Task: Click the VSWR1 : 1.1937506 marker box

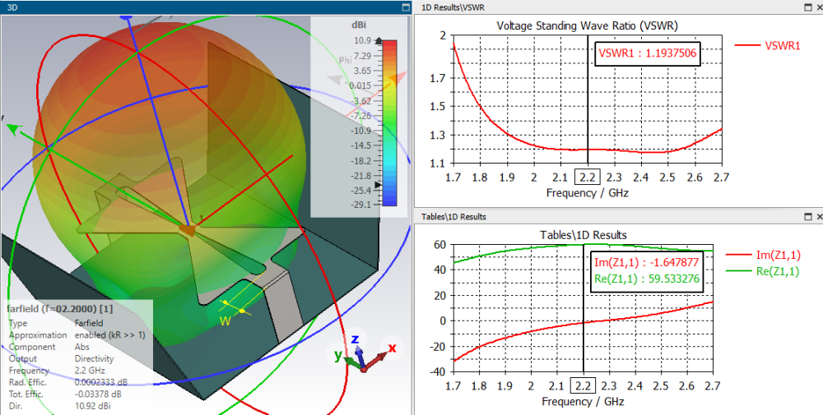Action: coord(648,53)
